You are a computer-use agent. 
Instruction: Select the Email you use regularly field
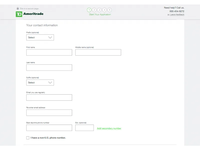(49, 97)
